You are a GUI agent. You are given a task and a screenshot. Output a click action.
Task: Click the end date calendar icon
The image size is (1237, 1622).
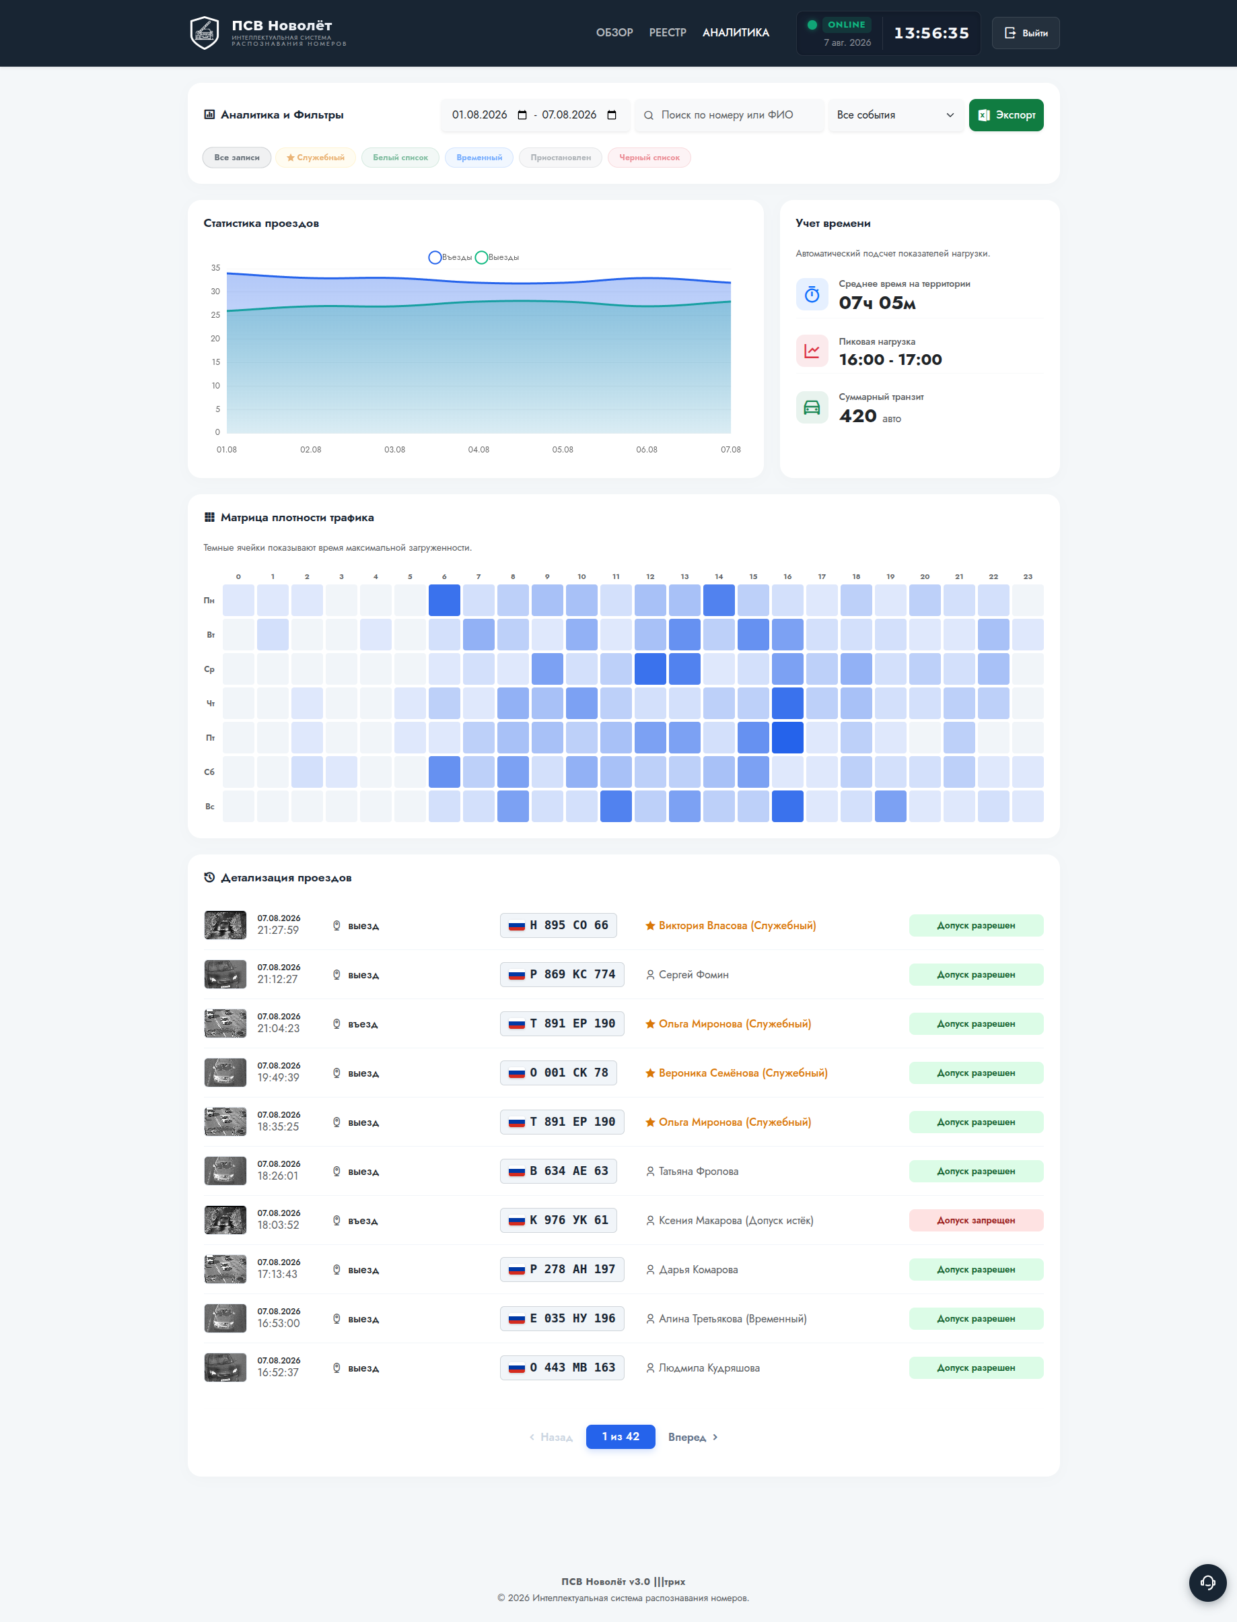tap(611, 115)
